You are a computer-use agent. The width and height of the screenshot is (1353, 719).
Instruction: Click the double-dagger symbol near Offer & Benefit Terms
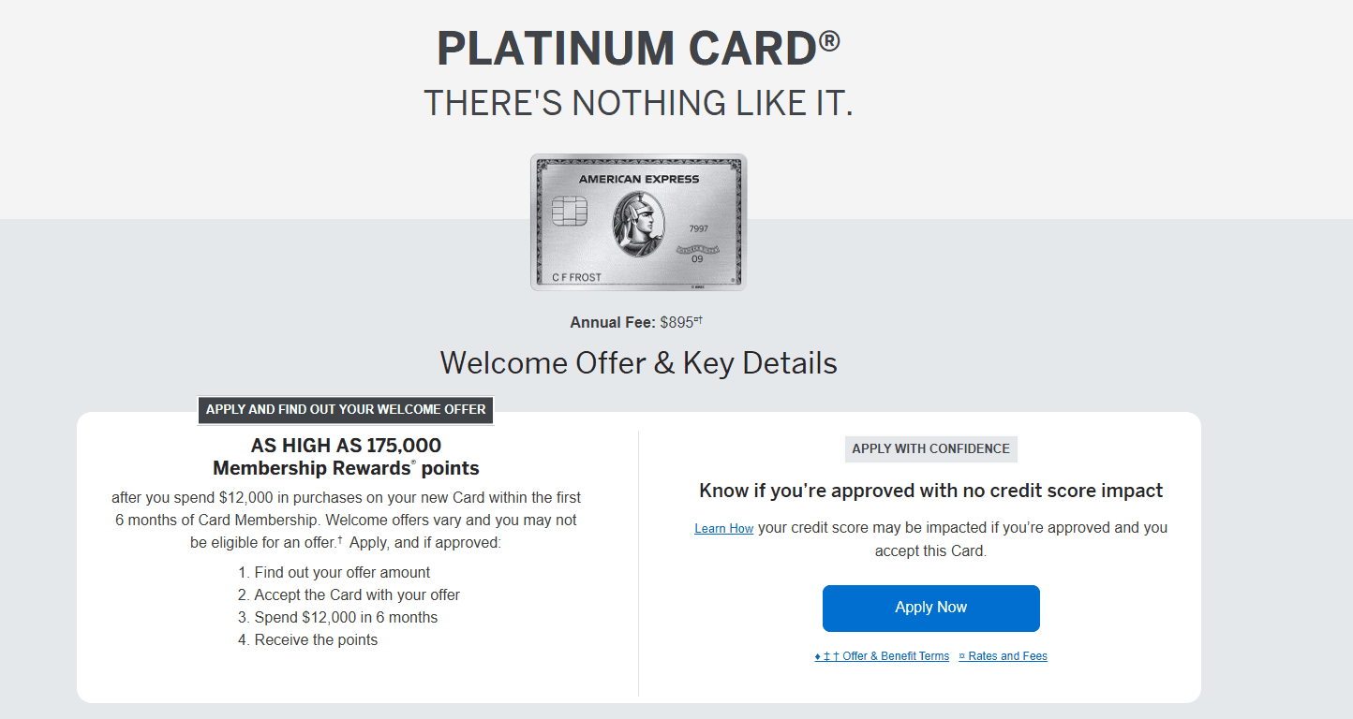[x=827, y=655]
